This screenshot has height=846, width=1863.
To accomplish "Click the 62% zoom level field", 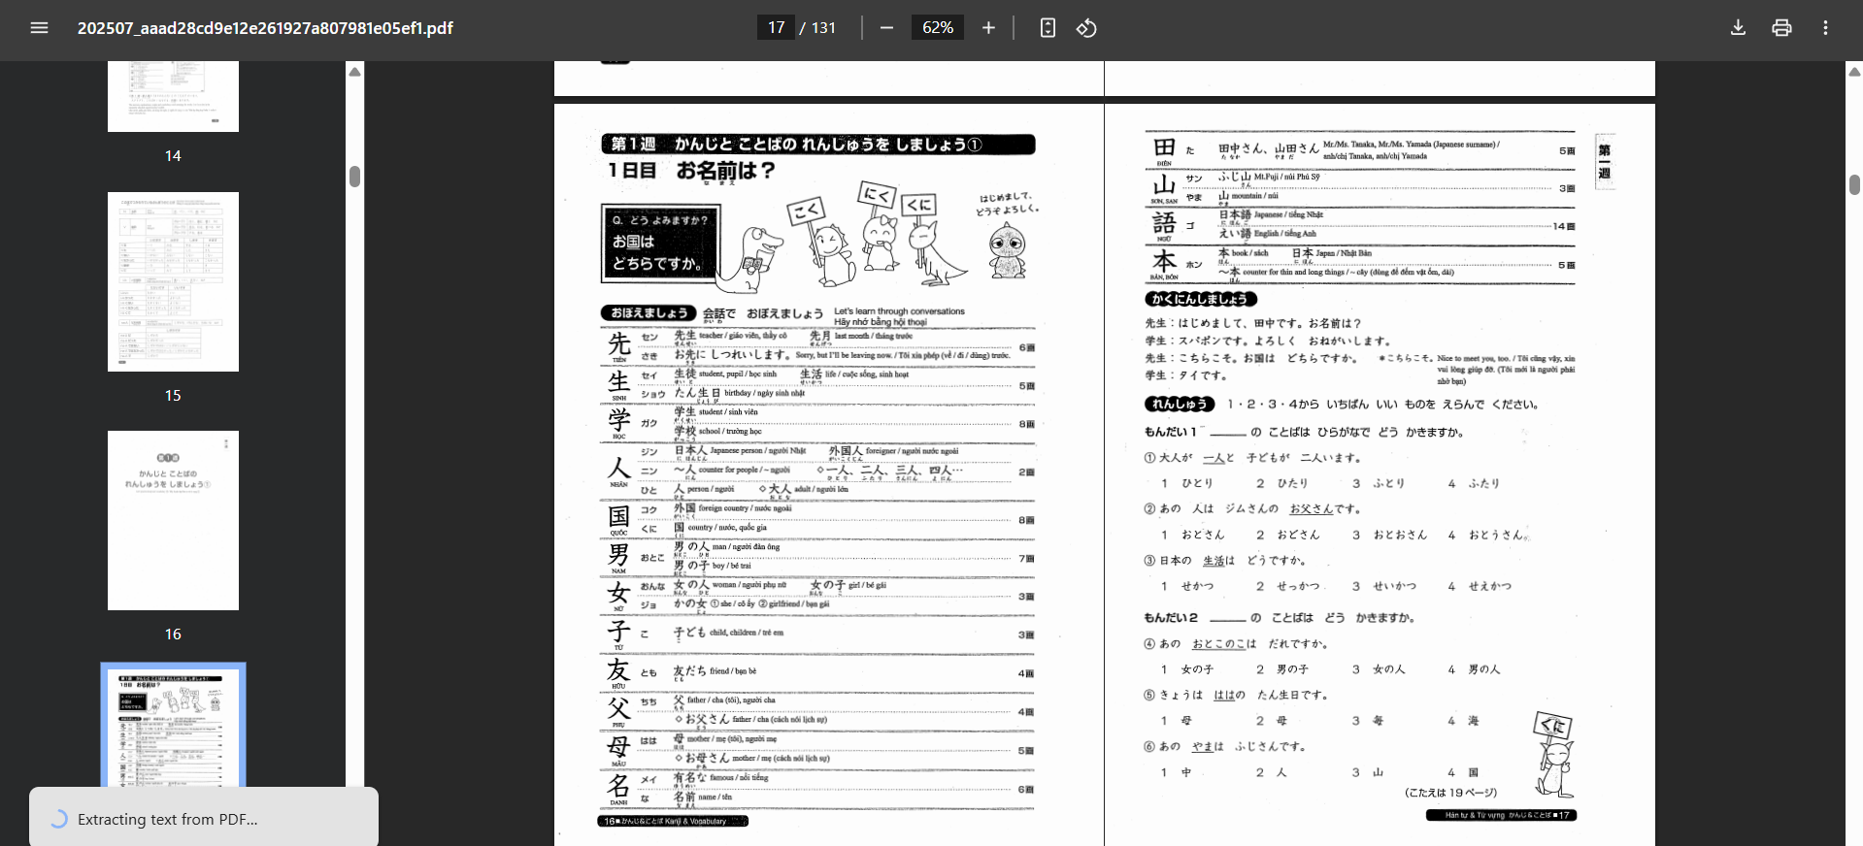I will [x=938, y=28].
